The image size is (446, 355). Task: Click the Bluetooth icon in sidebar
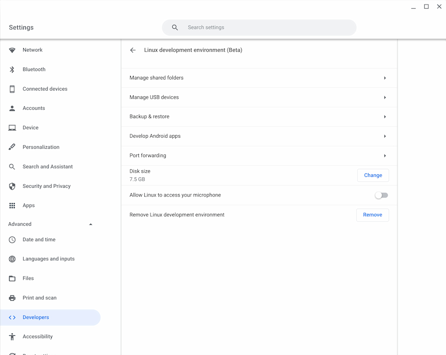coord(12,69)
